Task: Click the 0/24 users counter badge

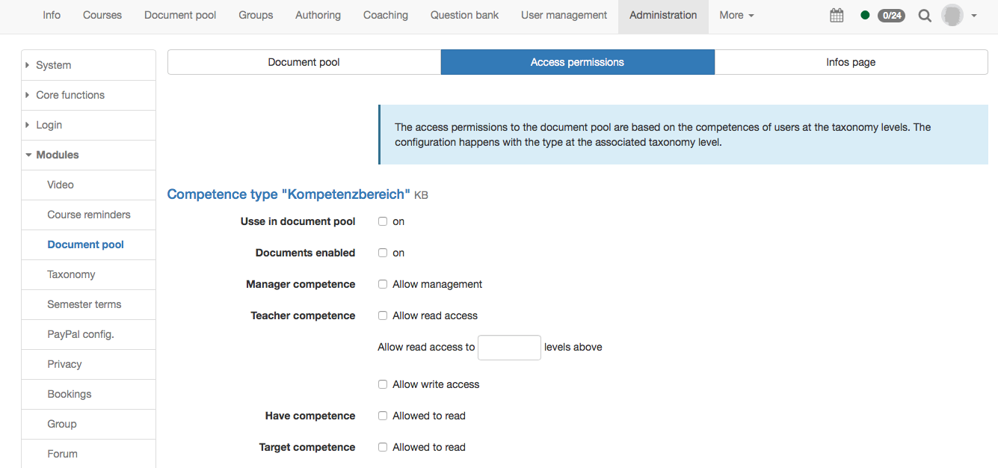Action: tap(891, 15)
